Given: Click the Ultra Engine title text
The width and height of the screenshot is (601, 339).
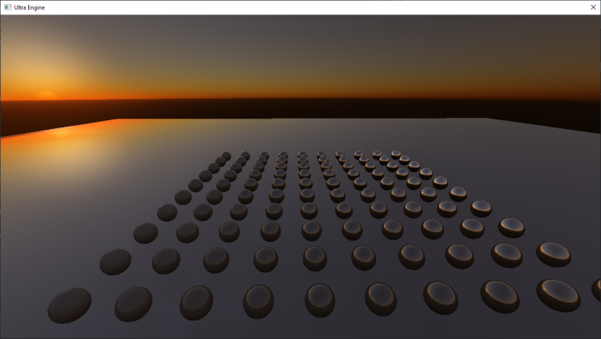Looking at the screenshot, I should 30,7.
